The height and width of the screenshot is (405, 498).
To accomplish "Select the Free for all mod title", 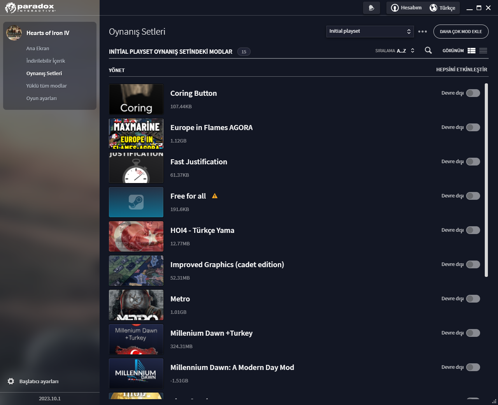I will (188, 196).
